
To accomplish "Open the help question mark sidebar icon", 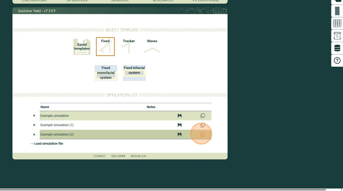I will [x=337, y=60].
